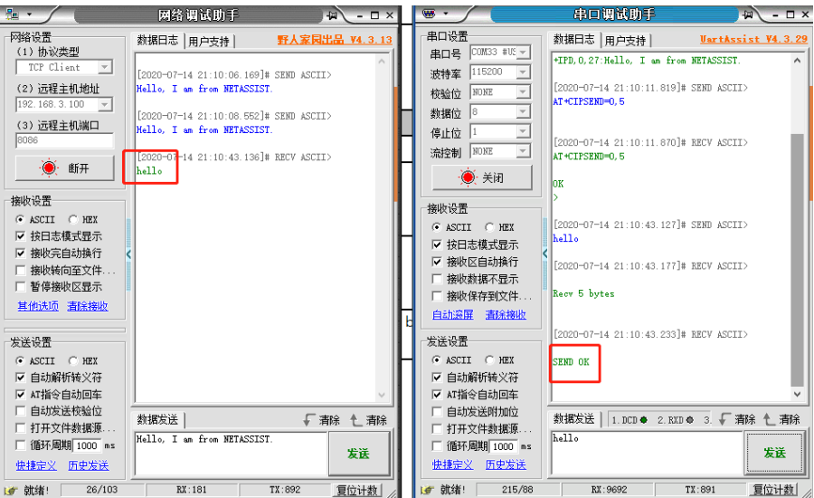This screenshot has height=498, width=814.
Task: Open the 停止位 1 dropdown
Action: pos(523,131)
